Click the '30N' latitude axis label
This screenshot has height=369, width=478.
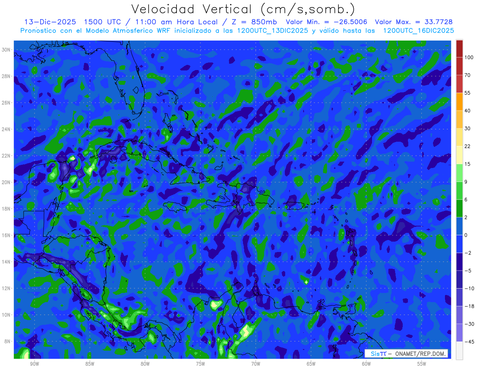pos(6,49)
